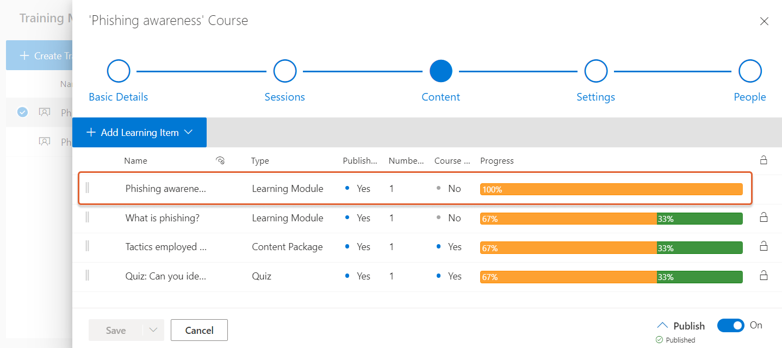Click the hidden-eye column header icon
This screenshot has height=348, width=782.
[x=220, y=160]
